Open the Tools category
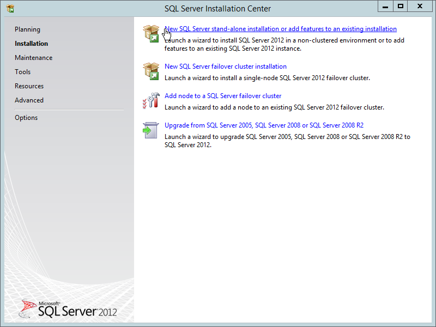The height and width of the screenshot is (327, 436). click(22, 72)
